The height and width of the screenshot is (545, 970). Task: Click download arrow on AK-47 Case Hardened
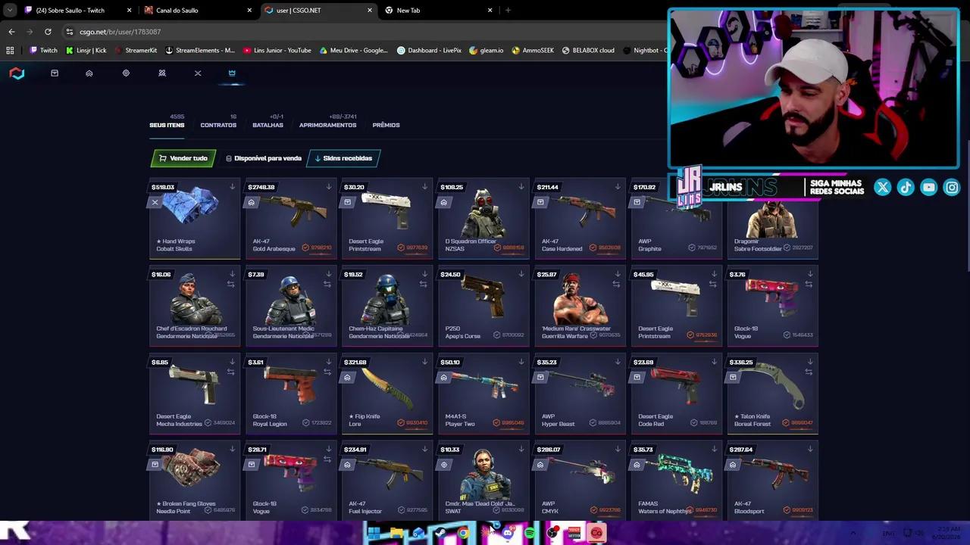click(618, 186)
